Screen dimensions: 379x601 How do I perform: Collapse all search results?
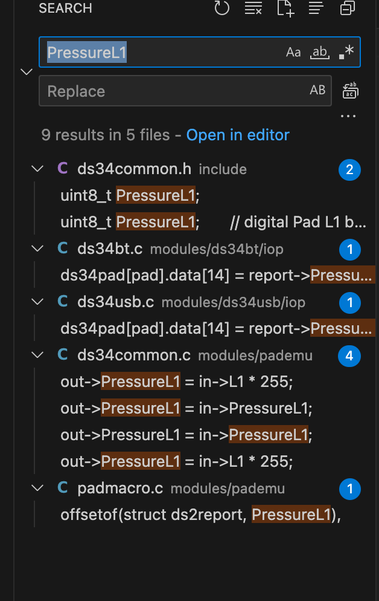point(347,8)
